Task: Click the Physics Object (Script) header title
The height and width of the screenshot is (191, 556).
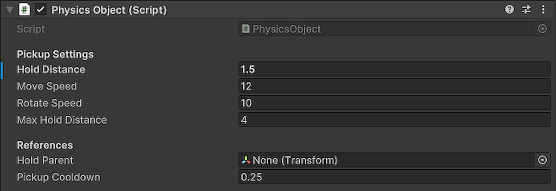Action: pyautogui.click(x=109, y=10)
